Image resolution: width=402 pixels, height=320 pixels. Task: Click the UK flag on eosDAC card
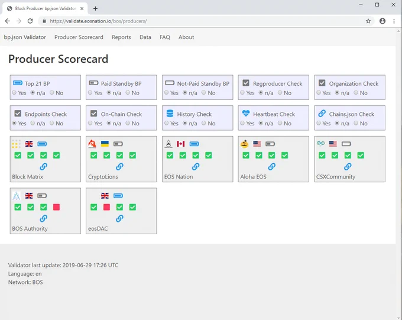[x=105, y=196]
